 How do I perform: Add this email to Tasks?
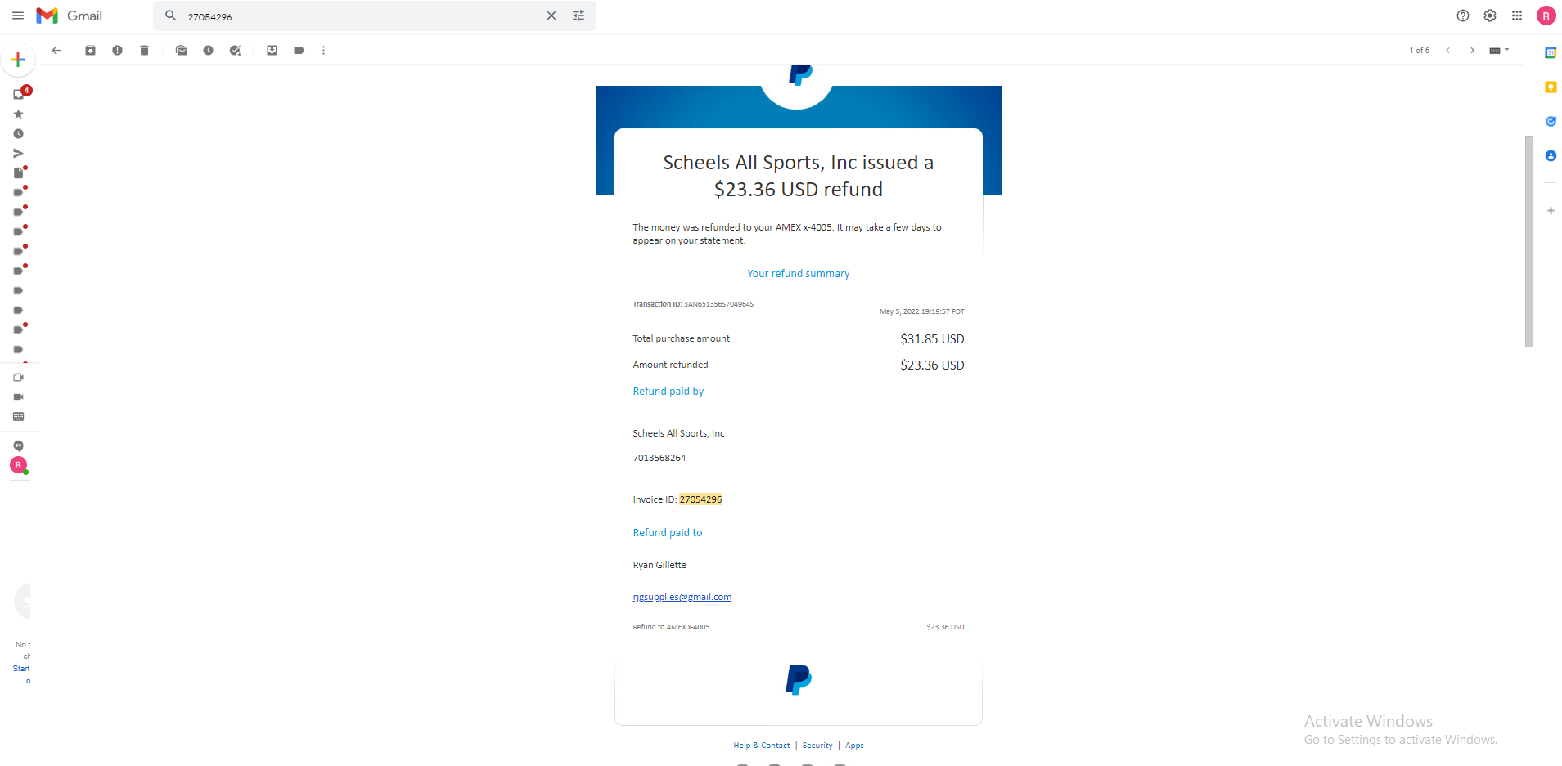[236, 50]
